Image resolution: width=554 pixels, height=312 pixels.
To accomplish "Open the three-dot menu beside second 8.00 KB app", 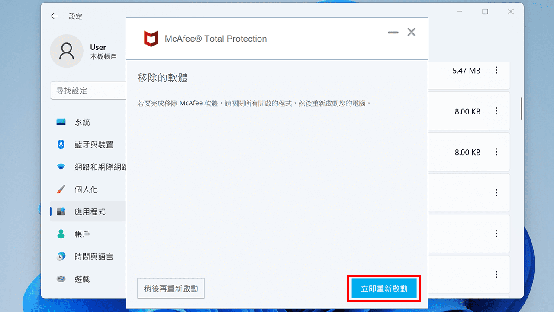I will point(496,152).
